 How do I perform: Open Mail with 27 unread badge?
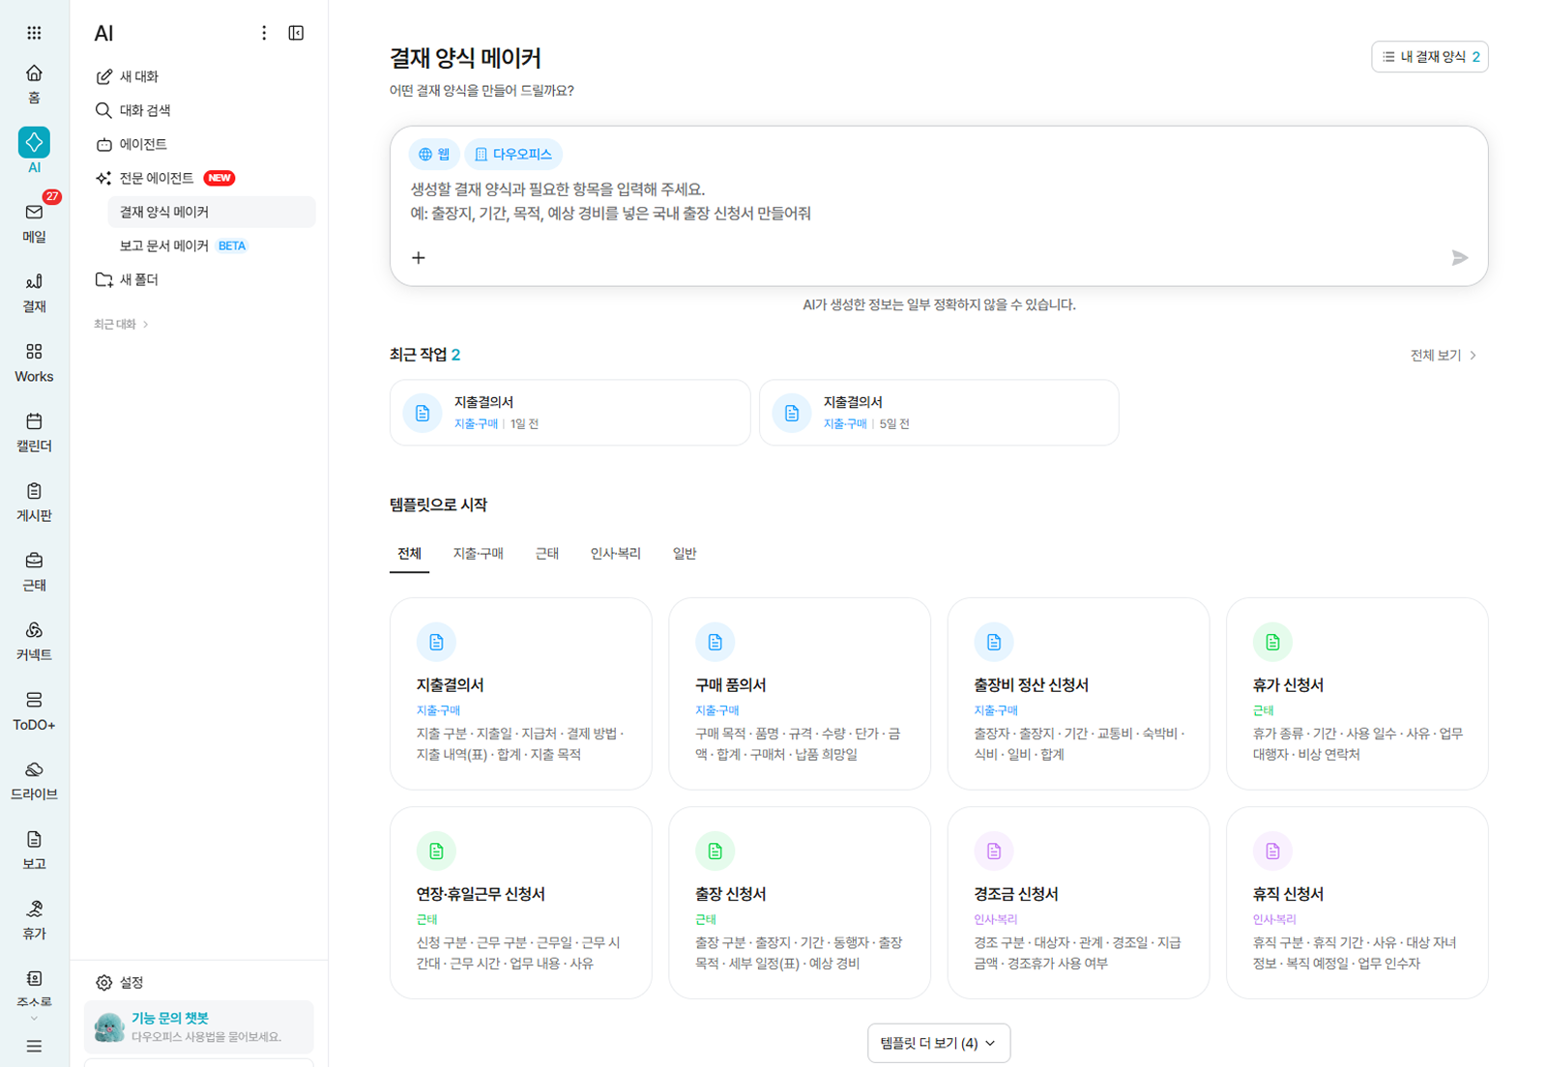(34, 222)
